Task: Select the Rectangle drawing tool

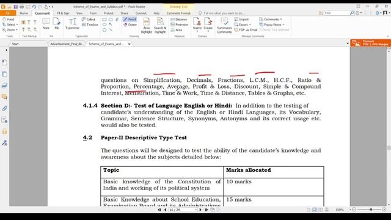Action: [x=104, y=20]
